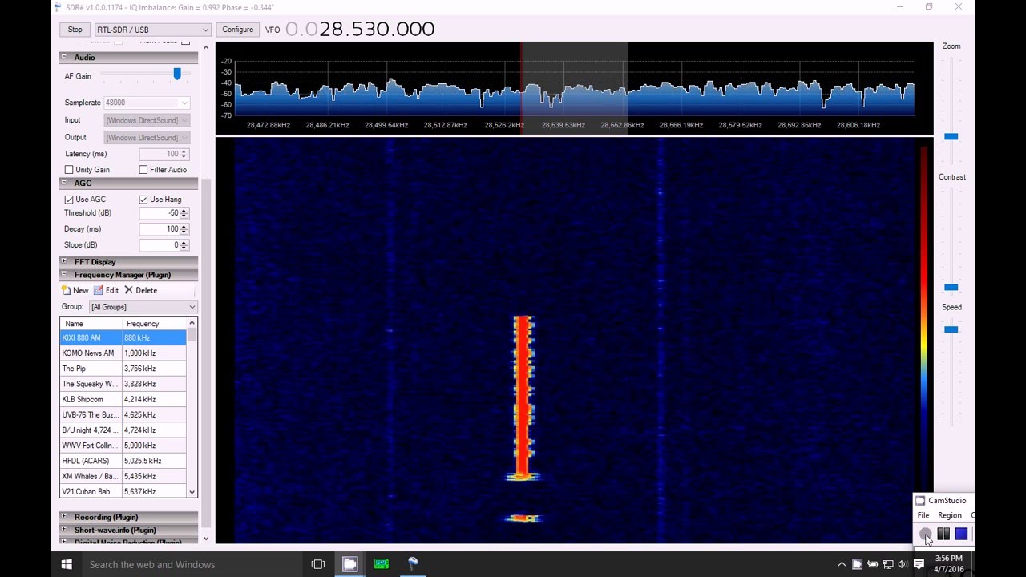Click the CamStudio record button

tap(926, 535)
